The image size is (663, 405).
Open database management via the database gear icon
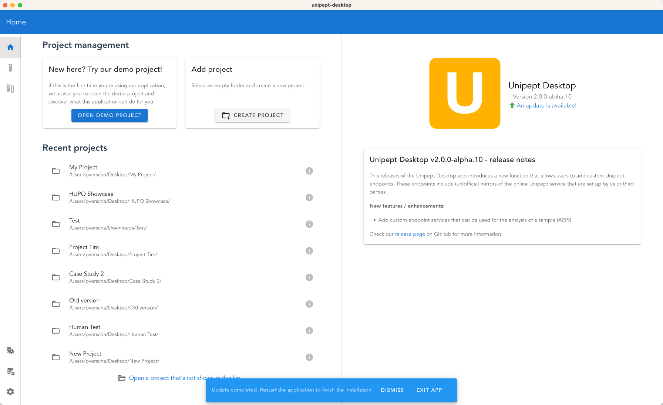pos(10,371)
